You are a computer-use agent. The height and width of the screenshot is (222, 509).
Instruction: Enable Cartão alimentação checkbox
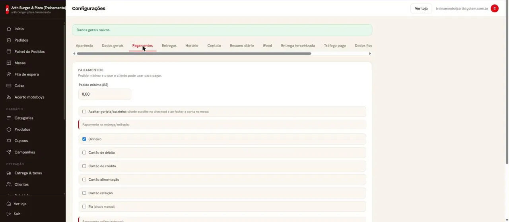point(84,180)
